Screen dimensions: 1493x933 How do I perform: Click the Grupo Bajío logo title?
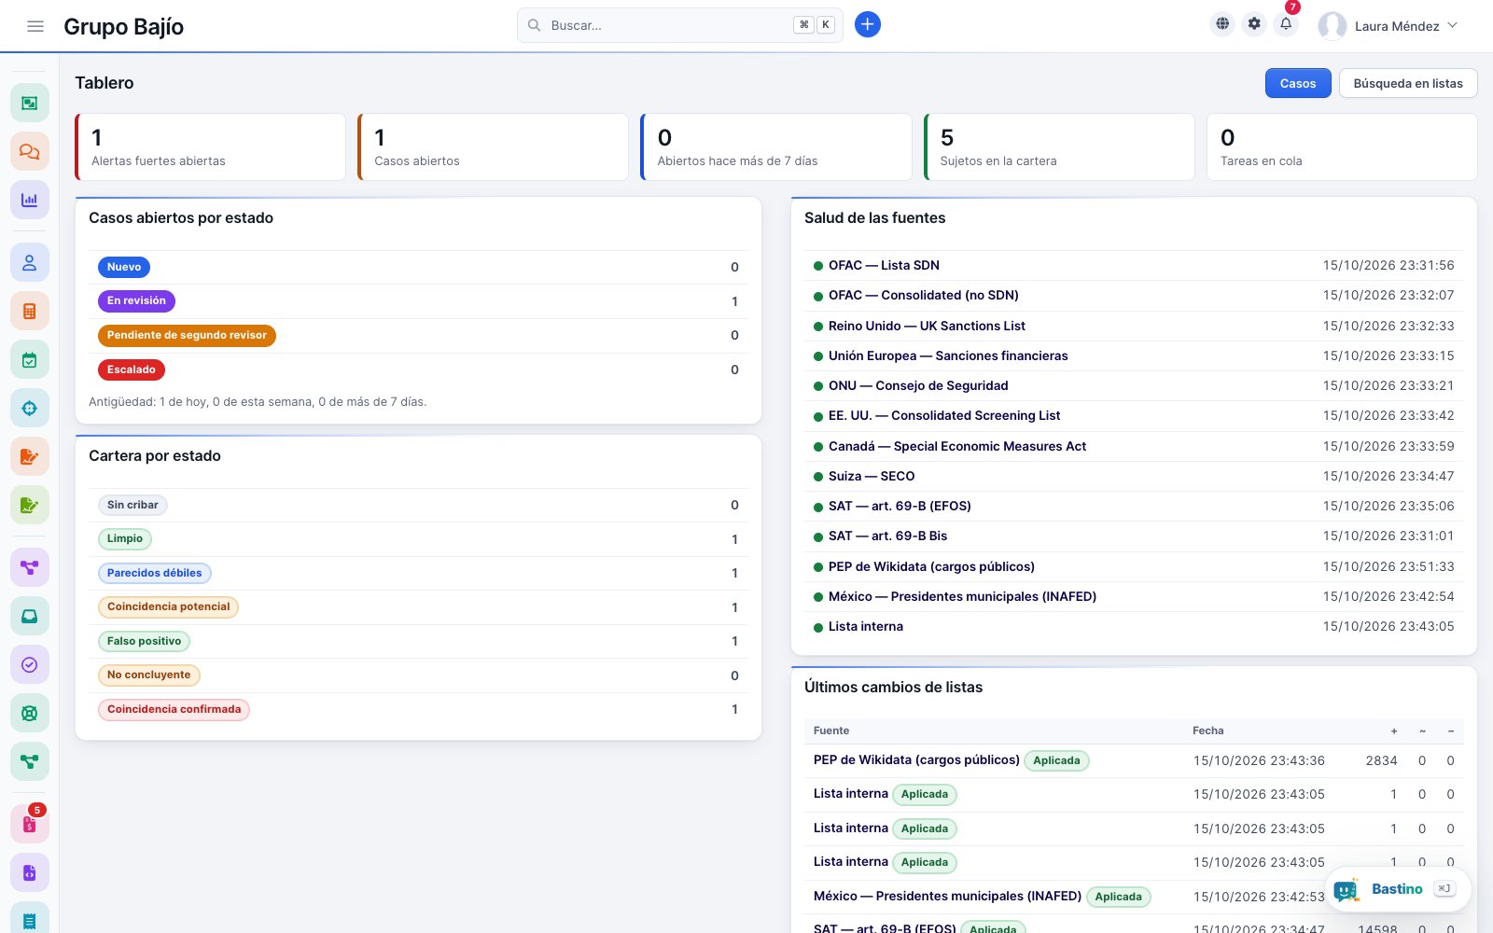[x=124, y=26]
